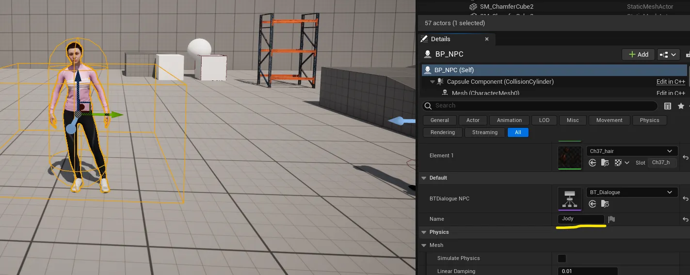Image resolution: width=690 pixels, height=275 pixels.
Task: Click the localization flag beside Name field
Action: tap(612, 219)
